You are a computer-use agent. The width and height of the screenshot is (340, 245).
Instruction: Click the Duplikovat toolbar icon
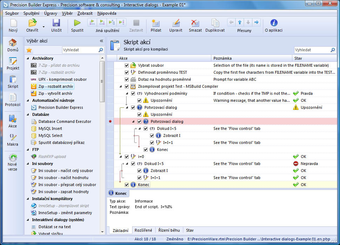(215, 23)
